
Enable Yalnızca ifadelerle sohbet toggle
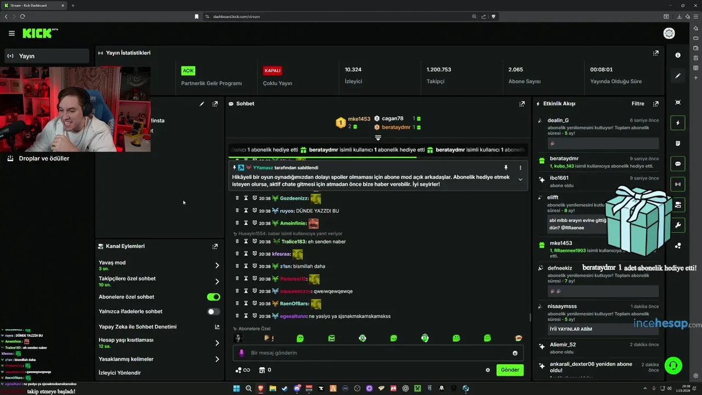tap(213, 312)
